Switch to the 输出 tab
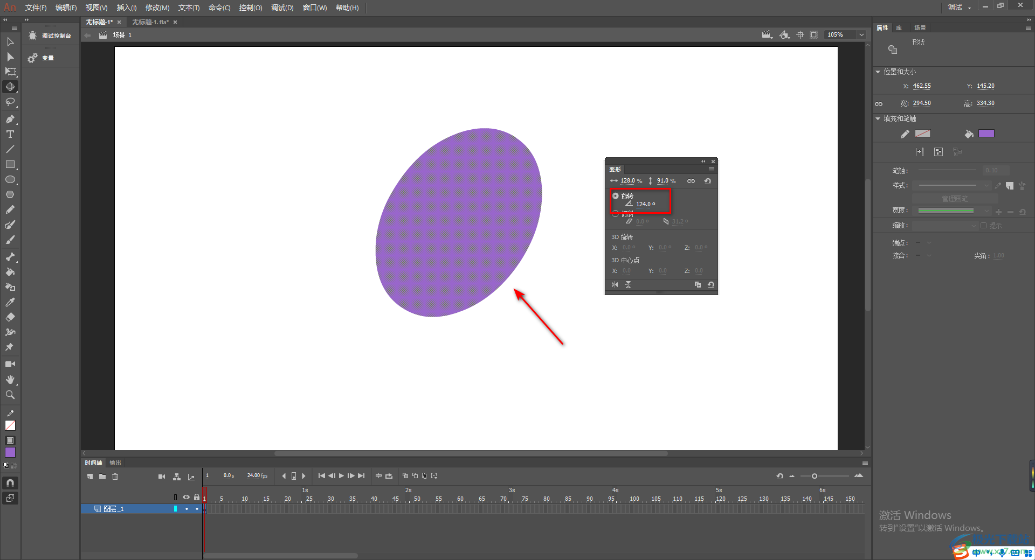1035x560 pixels. pyautogui.click(x=115, y=463)
